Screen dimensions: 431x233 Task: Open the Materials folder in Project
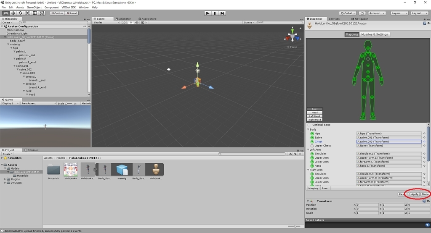coord(53,170)
